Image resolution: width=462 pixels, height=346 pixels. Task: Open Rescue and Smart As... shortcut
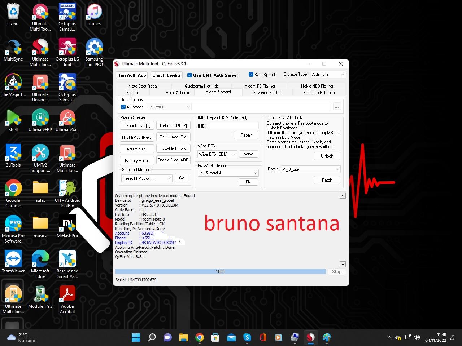tap(67, 265)
